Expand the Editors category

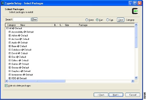coord(10,60)
